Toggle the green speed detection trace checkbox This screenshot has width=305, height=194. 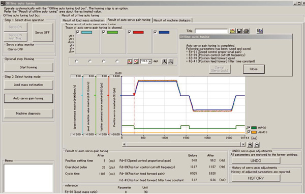(104, 32)
